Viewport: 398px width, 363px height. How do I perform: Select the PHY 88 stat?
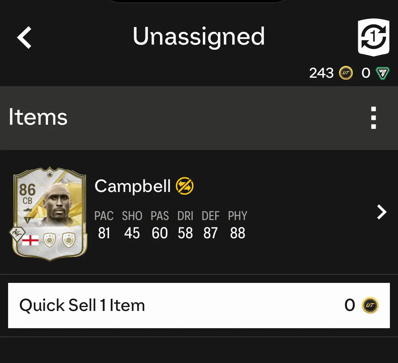pos(238,225)
